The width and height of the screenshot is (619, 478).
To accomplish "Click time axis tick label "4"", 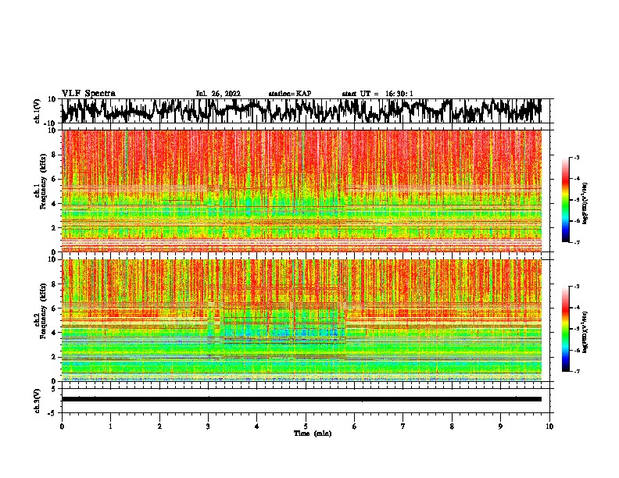I will click(x=257, y=426).
